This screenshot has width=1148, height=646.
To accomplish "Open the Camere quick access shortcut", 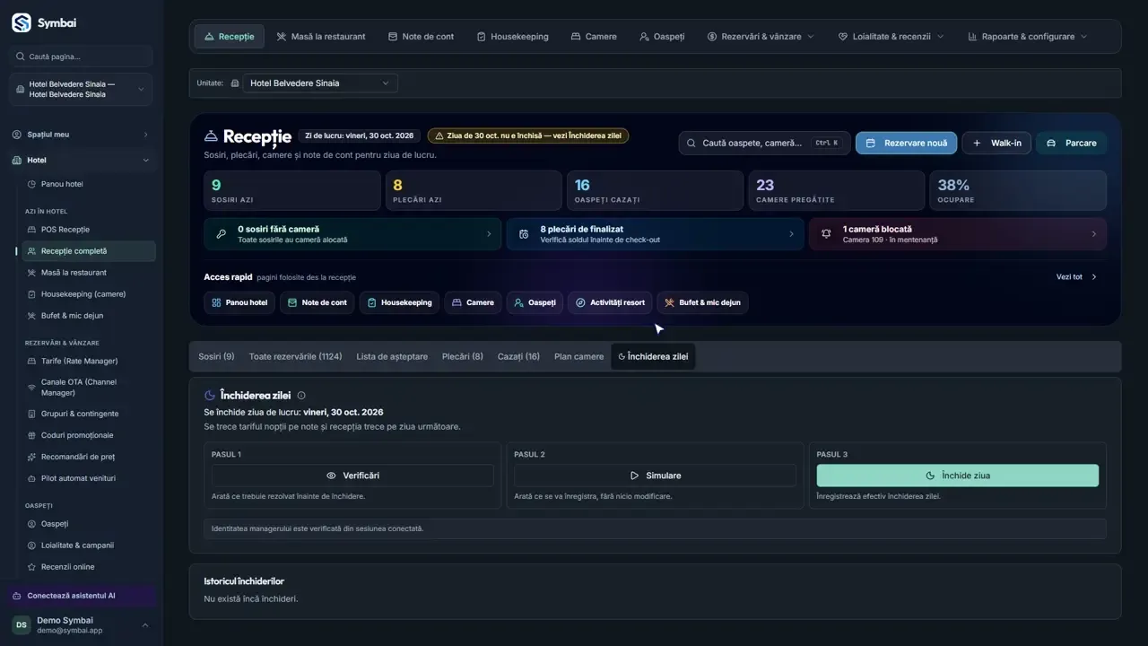I will [x=473, y=302].
